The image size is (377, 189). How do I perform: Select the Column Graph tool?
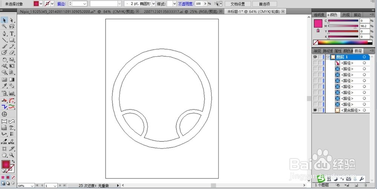[x=12, y=93]
